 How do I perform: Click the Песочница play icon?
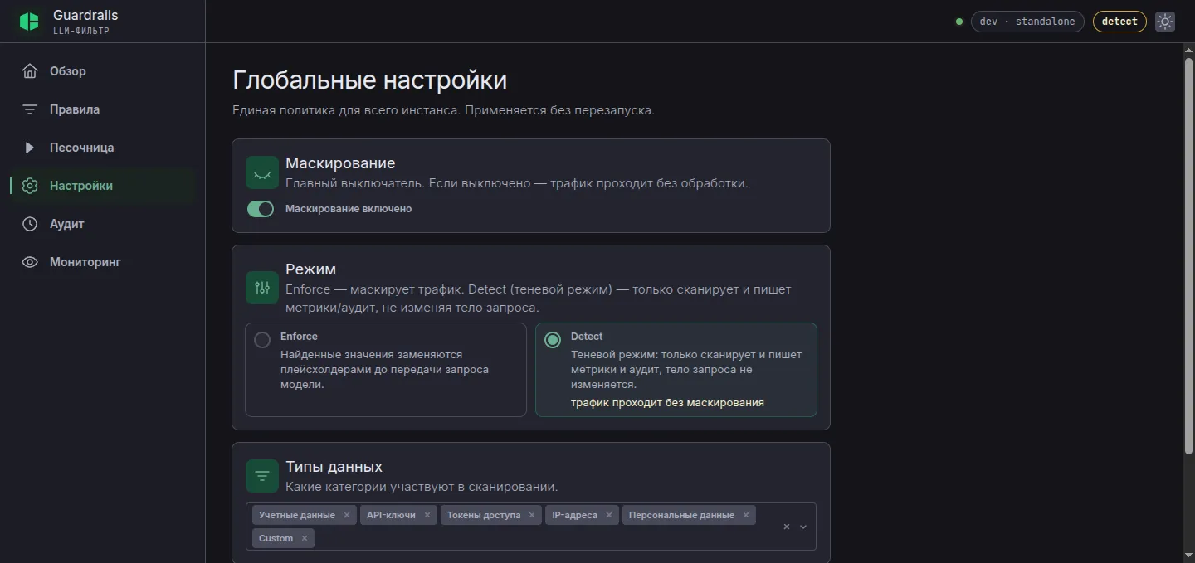coord(30,148)
